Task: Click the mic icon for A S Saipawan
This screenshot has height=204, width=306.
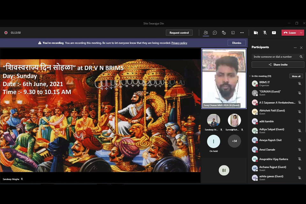Action: point(300,102)
